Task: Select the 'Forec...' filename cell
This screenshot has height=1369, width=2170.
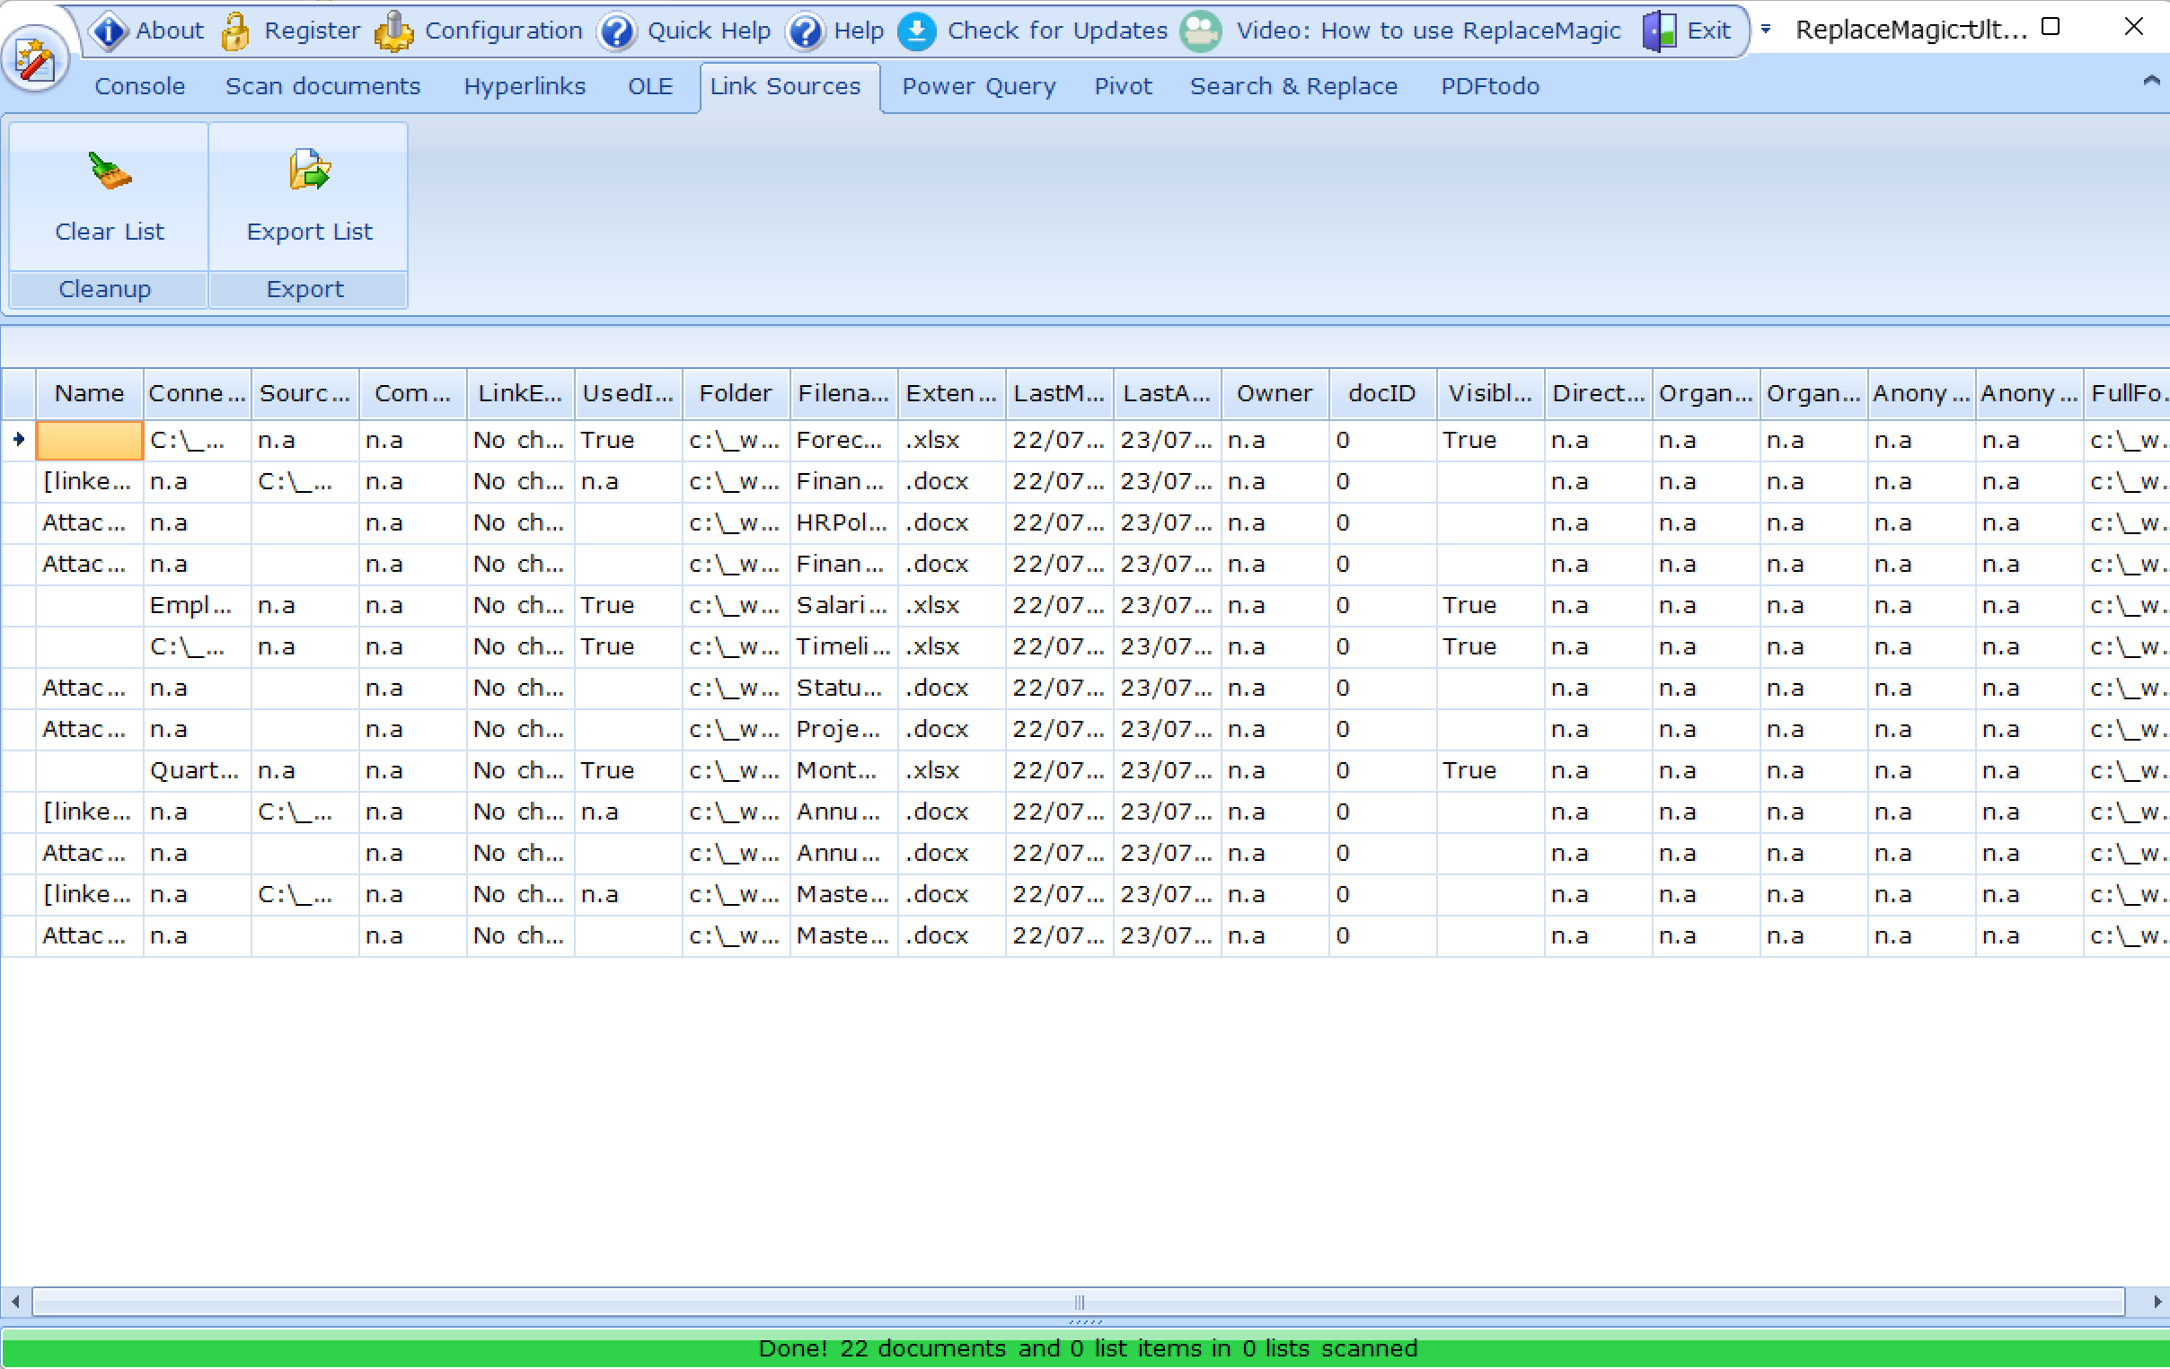Action: [x=843, y=441]
